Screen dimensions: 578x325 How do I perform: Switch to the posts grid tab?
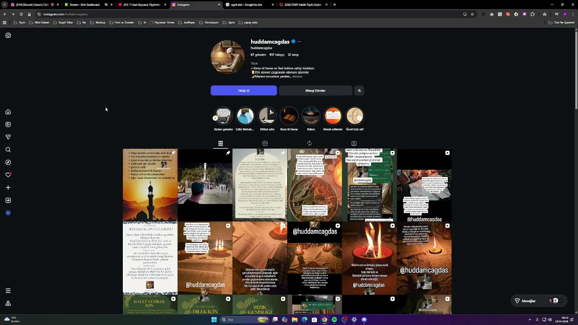[x=220, y=144]
